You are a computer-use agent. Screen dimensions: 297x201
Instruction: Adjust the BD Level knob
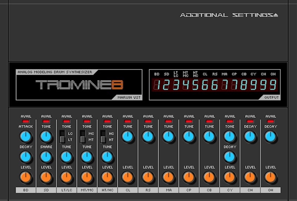coord(26,177)
